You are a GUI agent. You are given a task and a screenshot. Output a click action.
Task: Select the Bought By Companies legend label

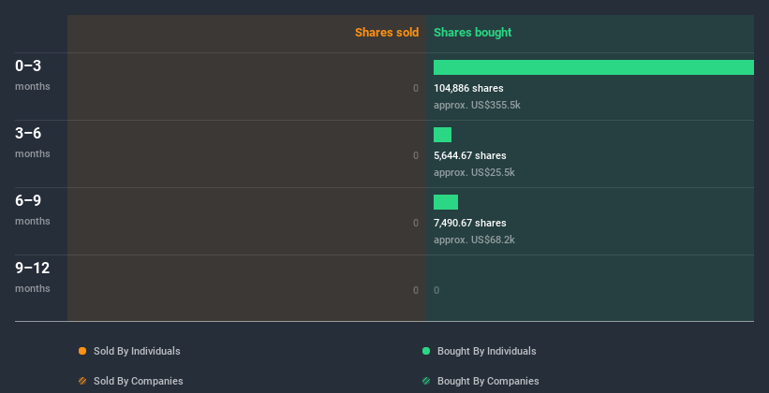pyautogui.click(x=488, y=381)
